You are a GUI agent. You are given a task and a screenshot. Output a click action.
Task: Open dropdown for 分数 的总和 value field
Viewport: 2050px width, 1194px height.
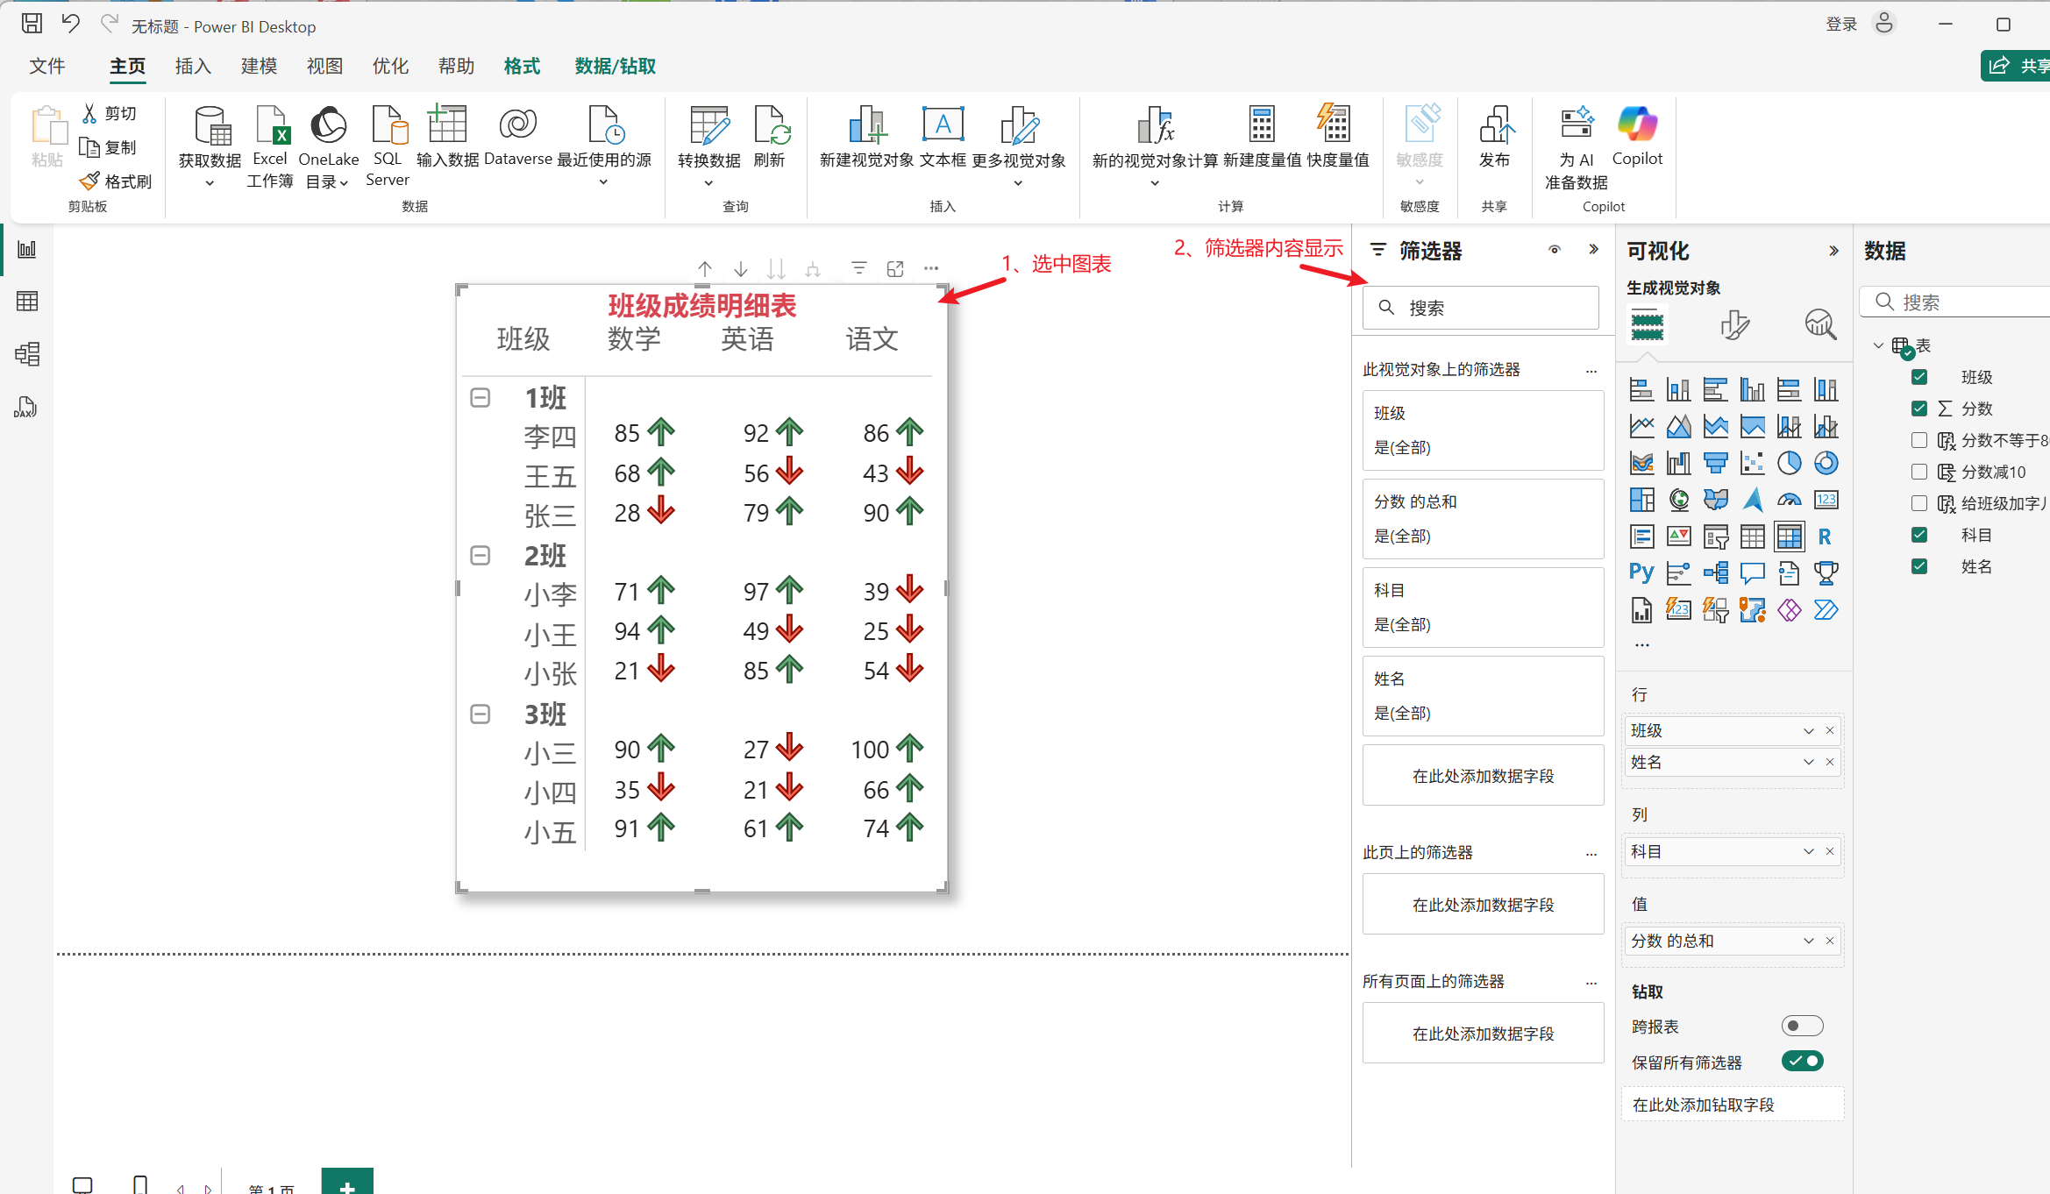click(1808, 941)
